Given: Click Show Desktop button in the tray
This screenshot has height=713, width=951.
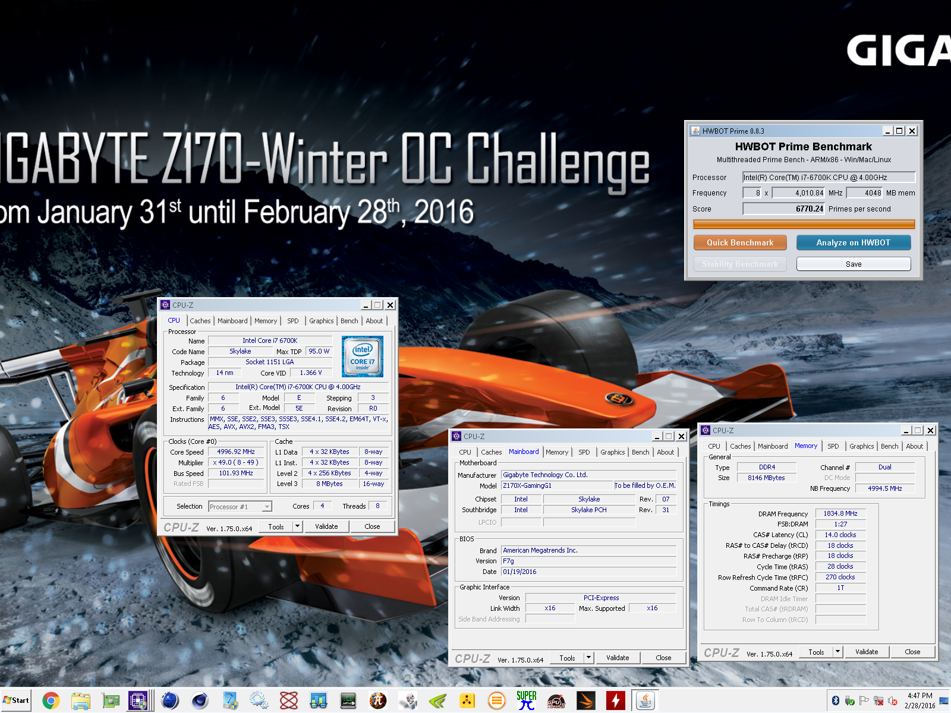Looking at the screenshot, I should (944, 701).
